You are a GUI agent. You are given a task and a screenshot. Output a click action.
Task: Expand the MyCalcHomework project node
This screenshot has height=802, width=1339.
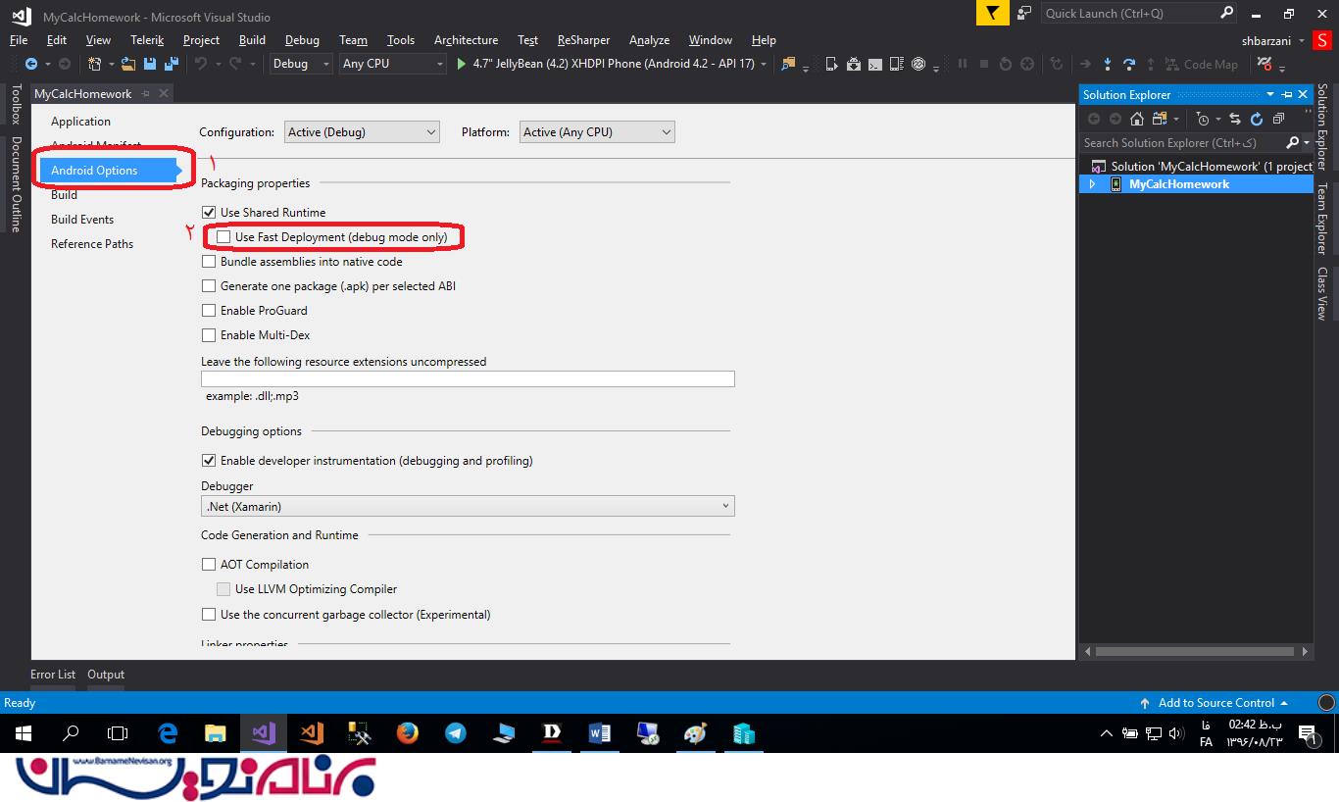(x=1093, y=184)
